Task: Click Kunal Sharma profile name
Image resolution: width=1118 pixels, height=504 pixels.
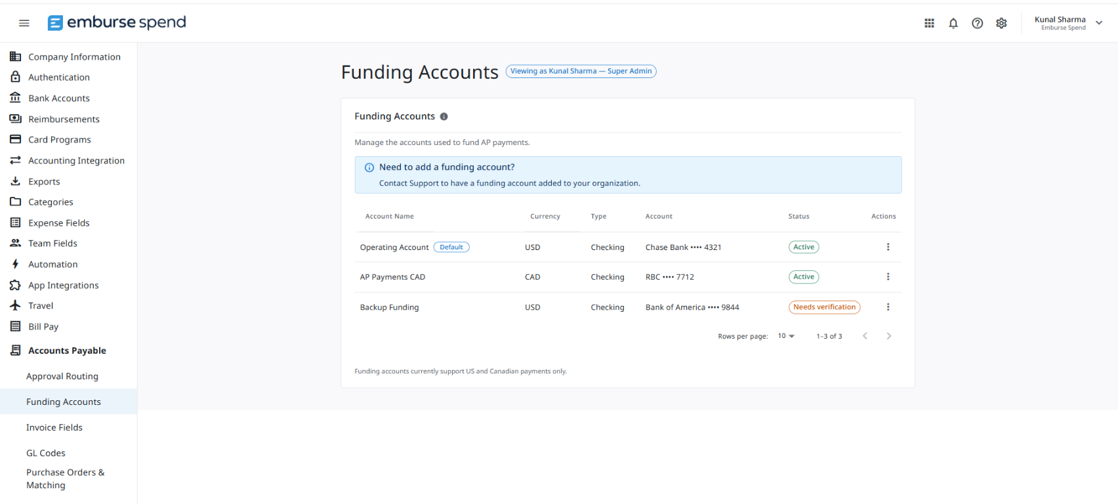Action: [x=1060, y=20]
